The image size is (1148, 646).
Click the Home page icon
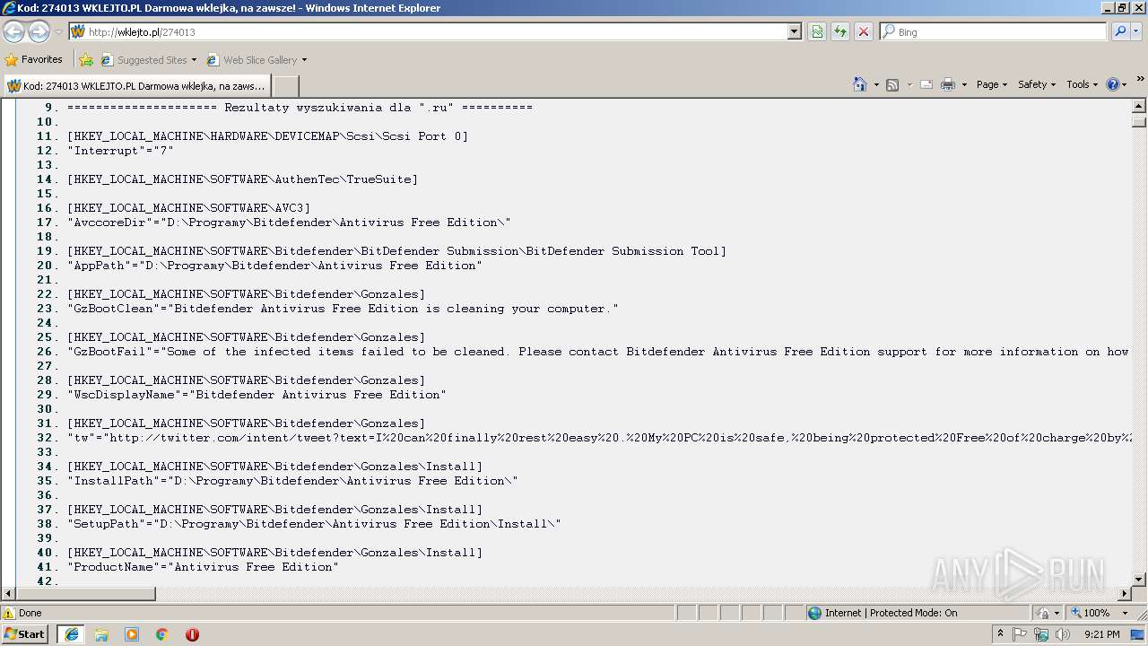[860, 84]
